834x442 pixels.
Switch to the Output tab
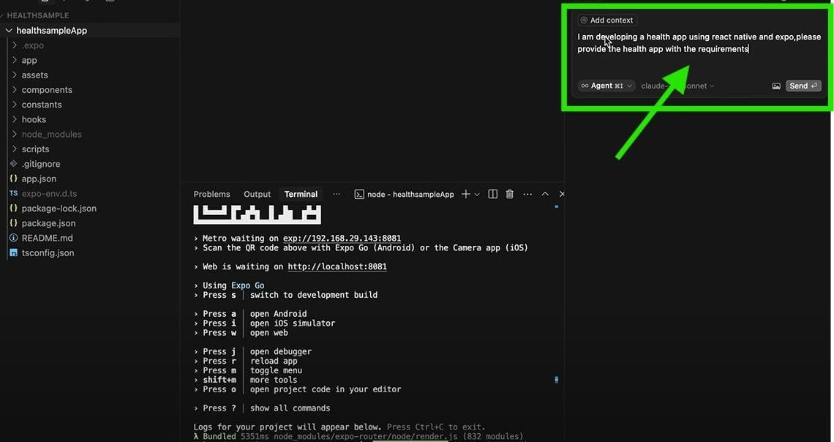point(257,194)
